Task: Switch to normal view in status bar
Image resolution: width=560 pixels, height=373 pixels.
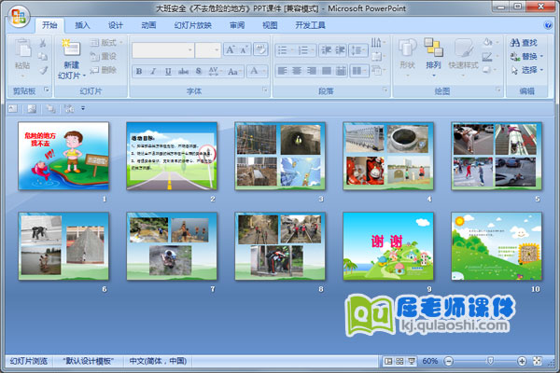Action: coord(387,361)
